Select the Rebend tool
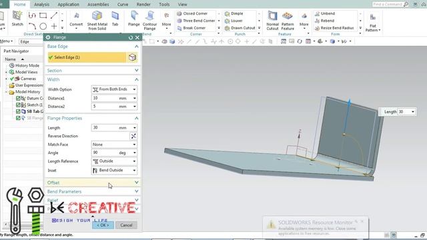 324,21
